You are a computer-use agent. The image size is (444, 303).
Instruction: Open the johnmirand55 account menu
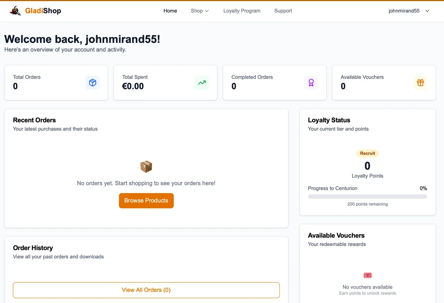pos(404,11)
